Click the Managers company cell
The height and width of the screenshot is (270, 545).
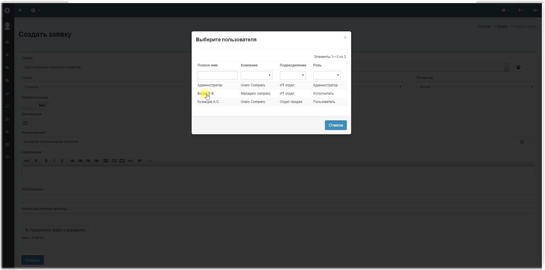point(255,94)
